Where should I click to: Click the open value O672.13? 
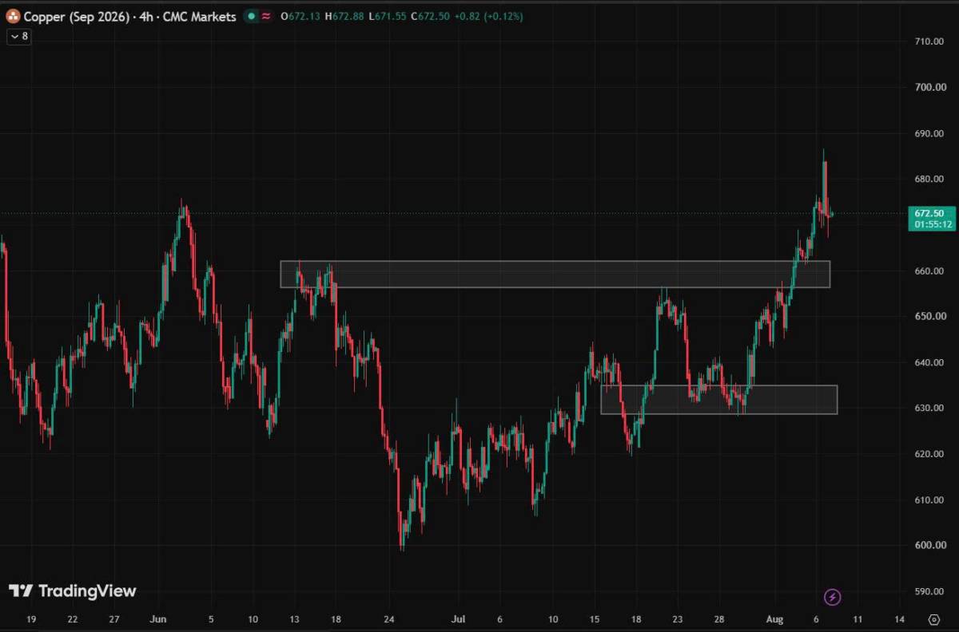(x=300, y=16)
